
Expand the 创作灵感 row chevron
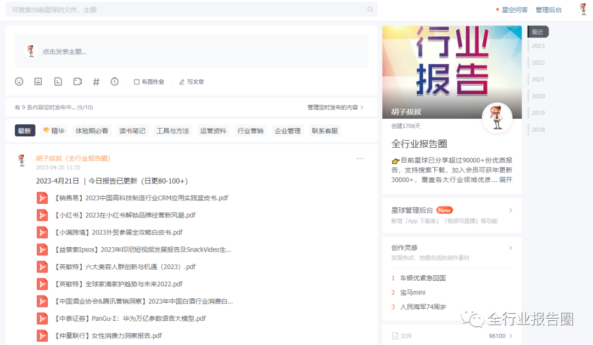click(511, 248)
